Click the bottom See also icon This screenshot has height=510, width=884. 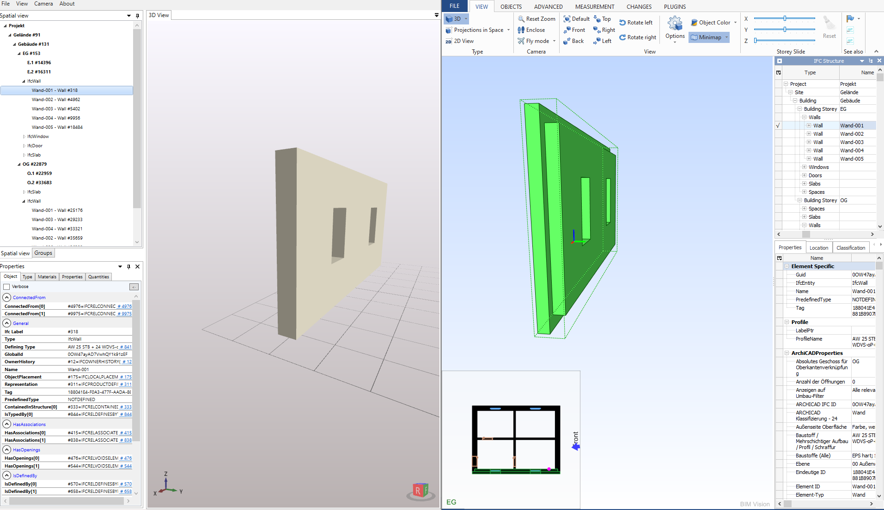850,41
